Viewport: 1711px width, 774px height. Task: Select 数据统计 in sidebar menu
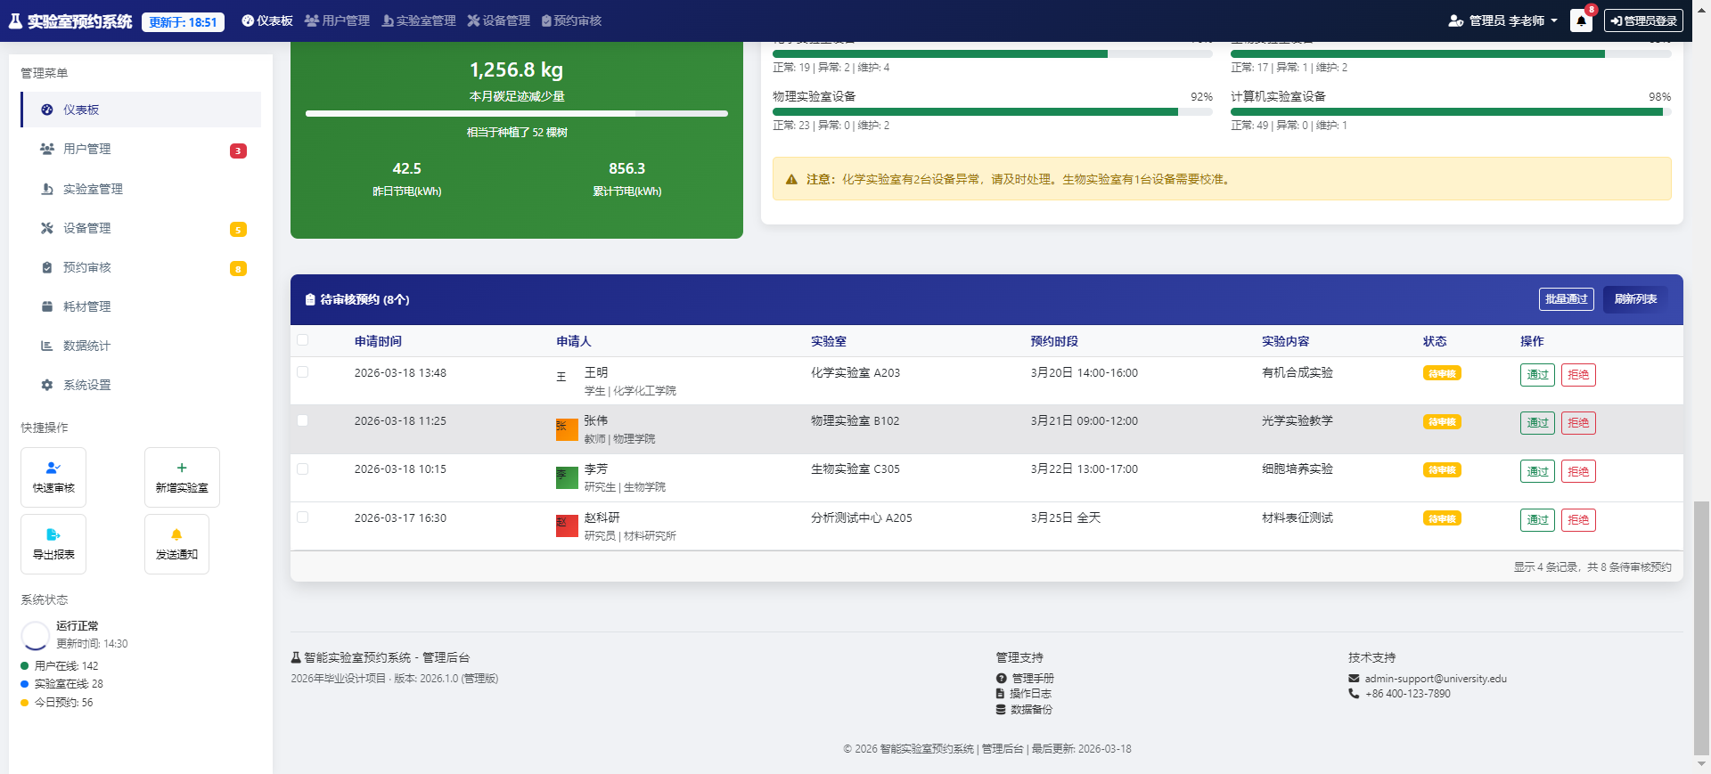click(x=141, y=346)
